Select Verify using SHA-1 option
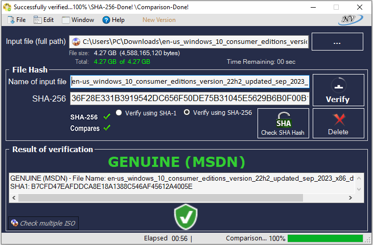The height and width of the screenshot is (245, 373). (119, 113)
